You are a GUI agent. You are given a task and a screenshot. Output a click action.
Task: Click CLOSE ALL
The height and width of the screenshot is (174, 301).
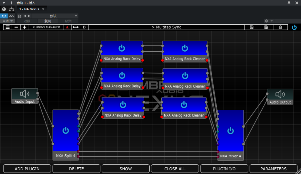[x=175, y=169]
